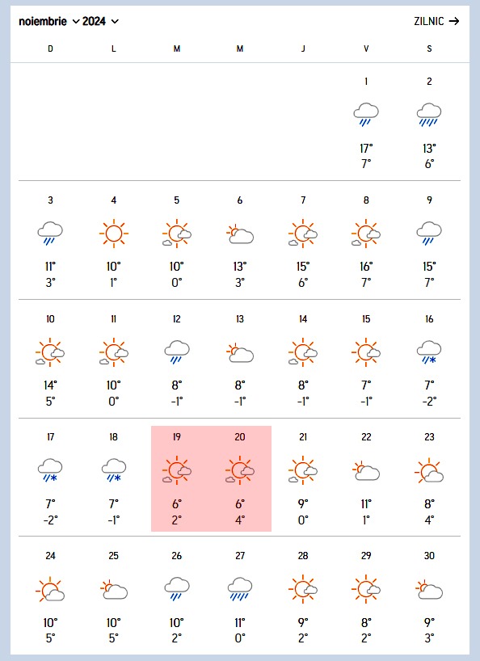The height and width of the screenshot is (661, 480).
Task: Open the noiembrie month dropdown
Action: tap(48, 21)
